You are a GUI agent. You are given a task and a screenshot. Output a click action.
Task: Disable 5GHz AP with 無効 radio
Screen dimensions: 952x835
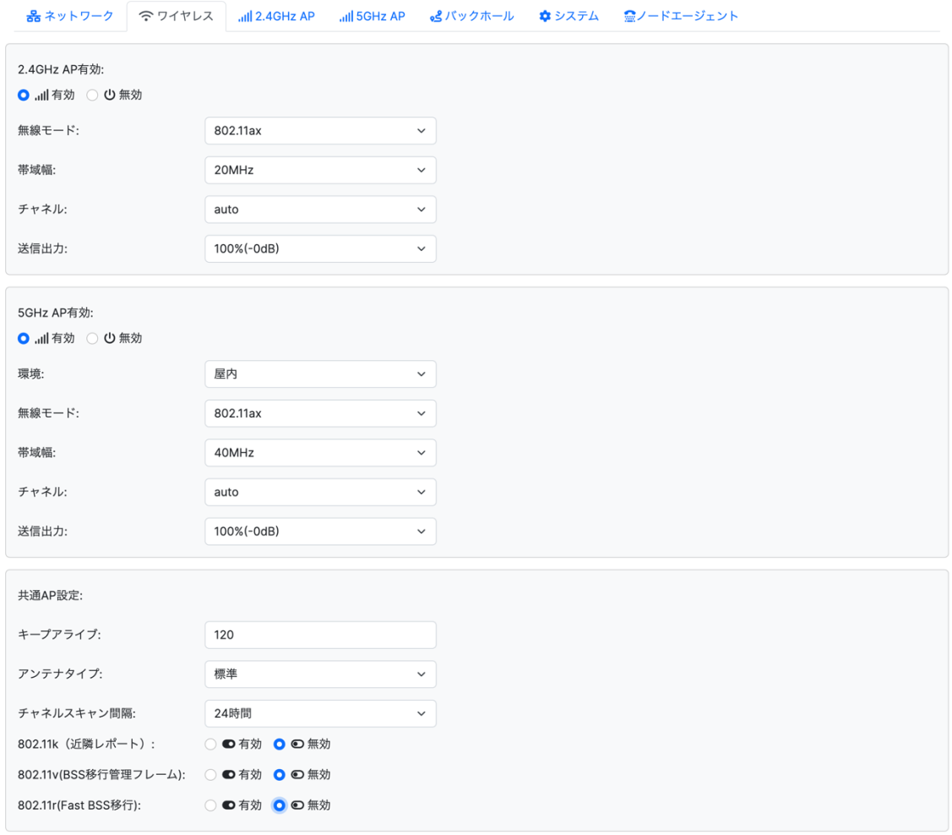point(92,339)
